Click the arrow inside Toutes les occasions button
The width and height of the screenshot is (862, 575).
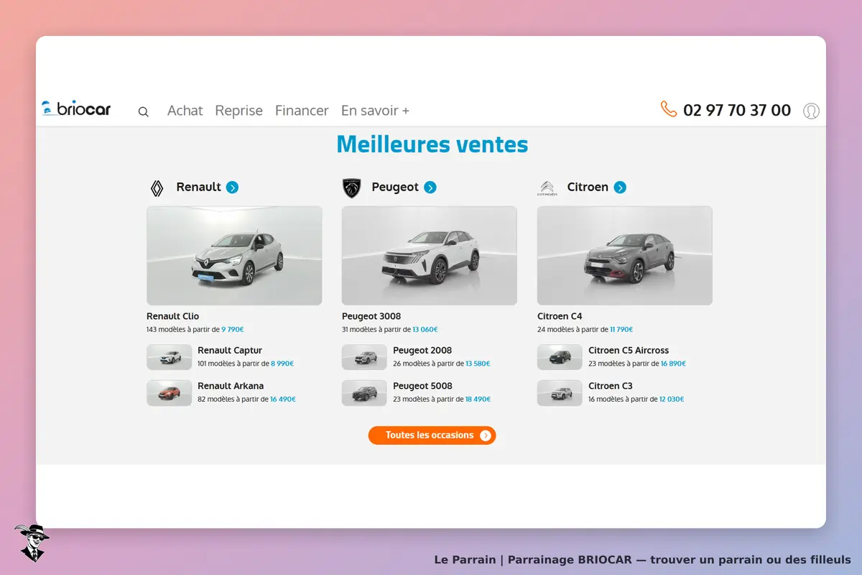click(486, 436)
